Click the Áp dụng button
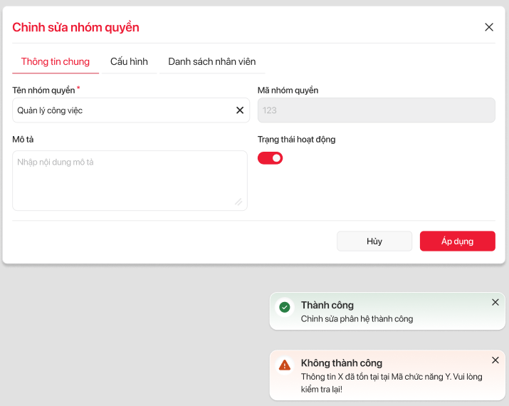 pos(457,241)
